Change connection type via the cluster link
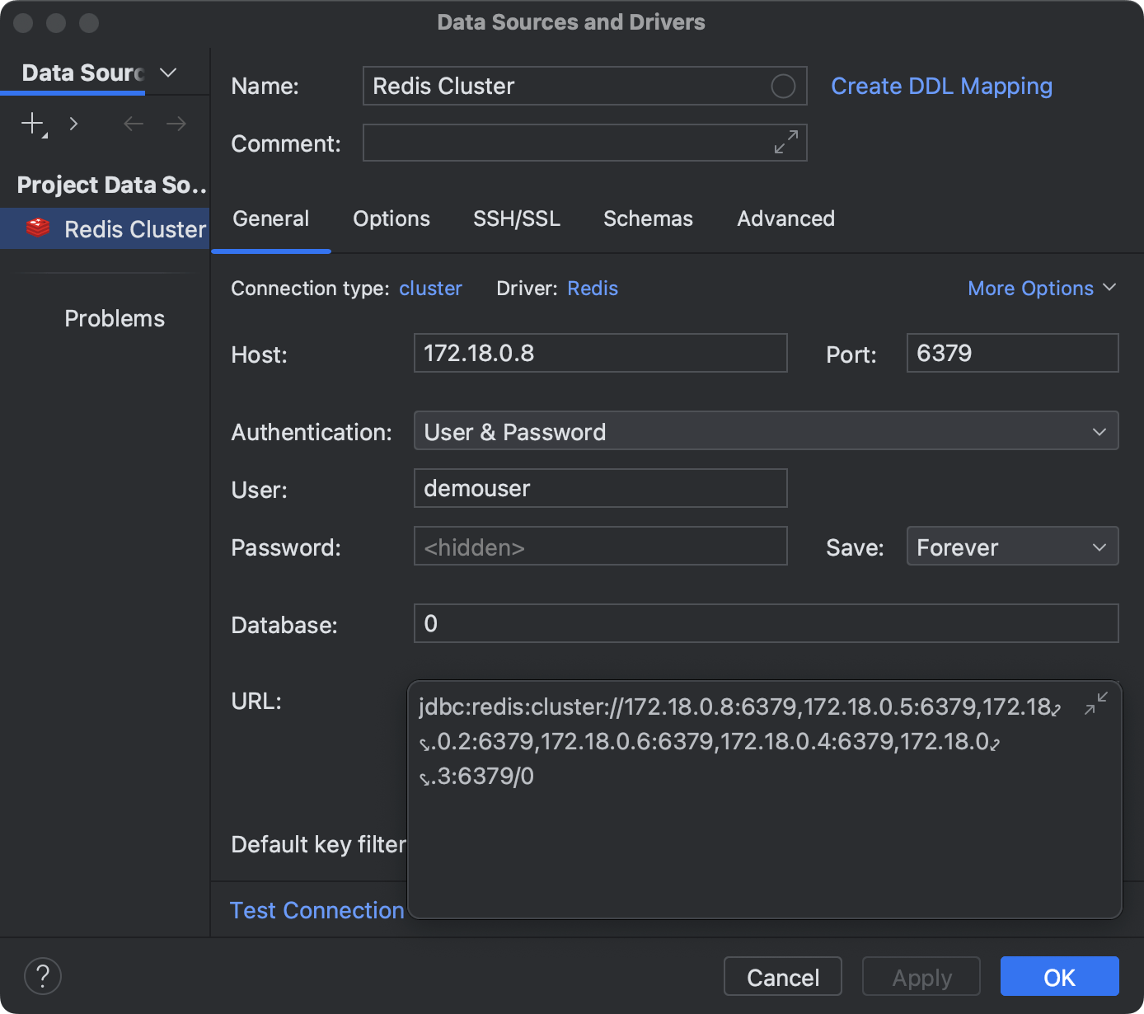The width and height of the screenshot is (1144, 1014). (430, 288)
